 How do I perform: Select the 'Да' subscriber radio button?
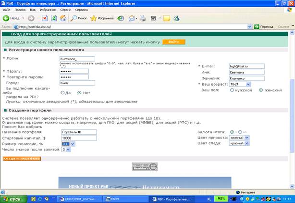[62, 93]
